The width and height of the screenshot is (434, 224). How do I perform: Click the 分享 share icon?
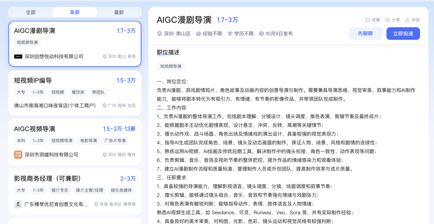click(x=387, y=20)
